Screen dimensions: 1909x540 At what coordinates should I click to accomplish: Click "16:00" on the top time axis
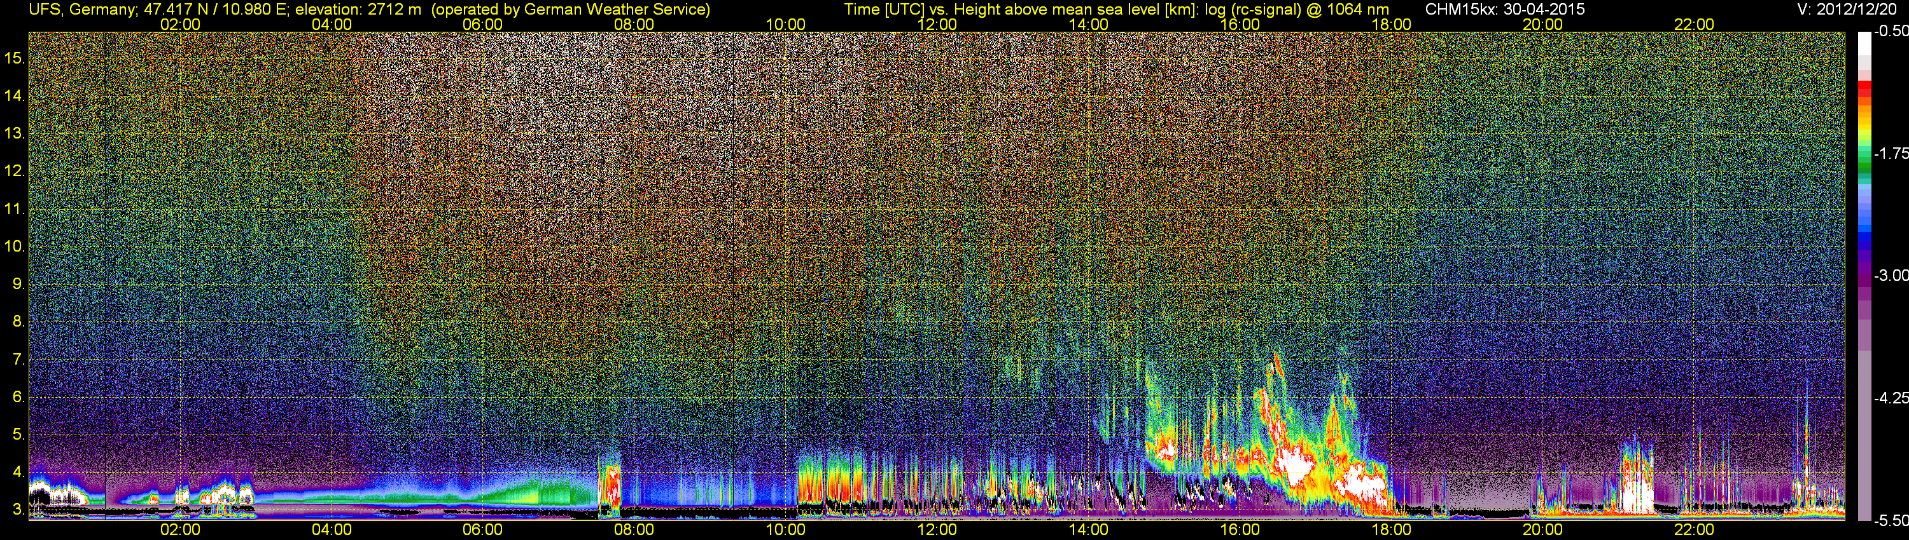click(x=1240, y=24)
